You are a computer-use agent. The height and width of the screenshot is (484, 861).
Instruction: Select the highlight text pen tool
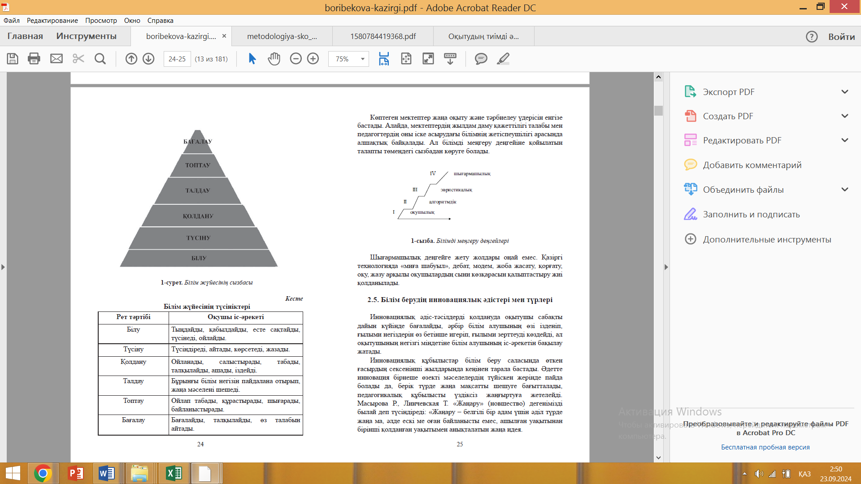[503, 59]
